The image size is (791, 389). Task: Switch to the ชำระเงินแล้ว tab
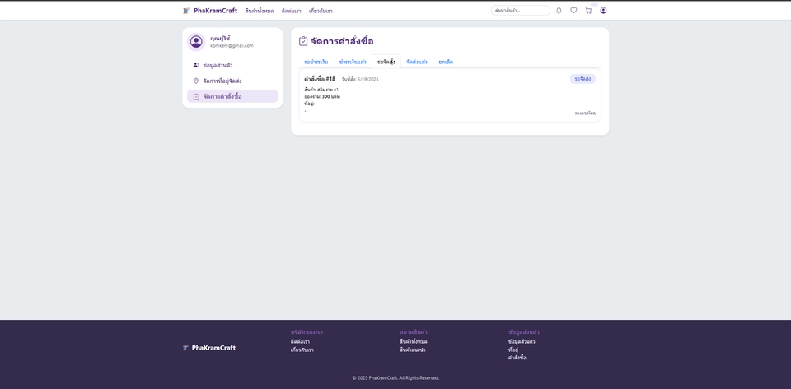coord(353,62)
